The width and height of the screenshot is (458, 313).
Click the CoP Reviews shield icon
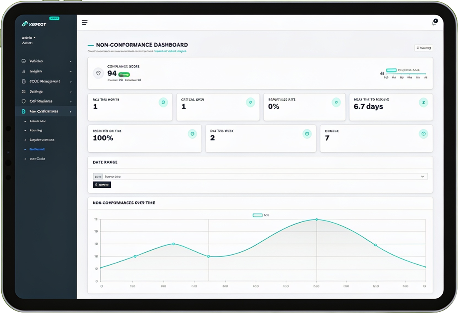(x=24, y=101)
